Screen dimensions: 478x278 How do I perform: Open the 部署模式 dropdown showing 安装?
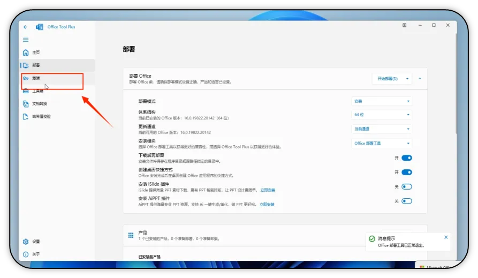[382, 101]
